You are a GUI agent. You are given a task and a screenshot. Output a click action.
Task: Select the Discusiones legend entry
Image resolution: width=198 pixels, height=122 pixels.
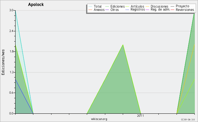(x=157, y=6)
